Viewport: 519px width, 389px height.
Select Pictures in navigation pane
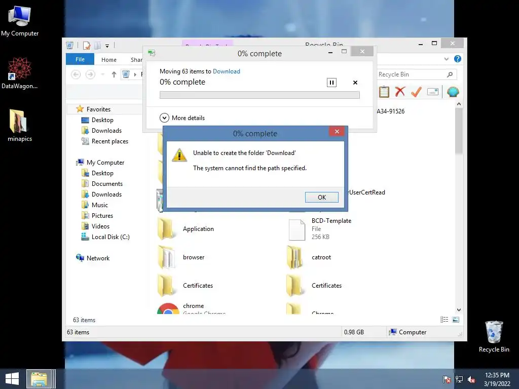click(102, 216)
